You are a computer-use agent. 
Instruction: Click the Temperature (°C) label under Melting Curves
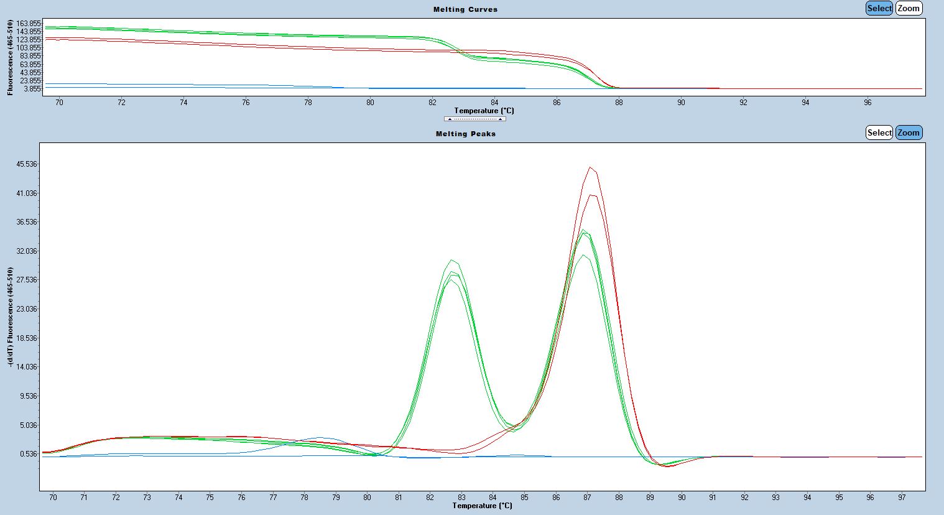click(x=484, y=111)
